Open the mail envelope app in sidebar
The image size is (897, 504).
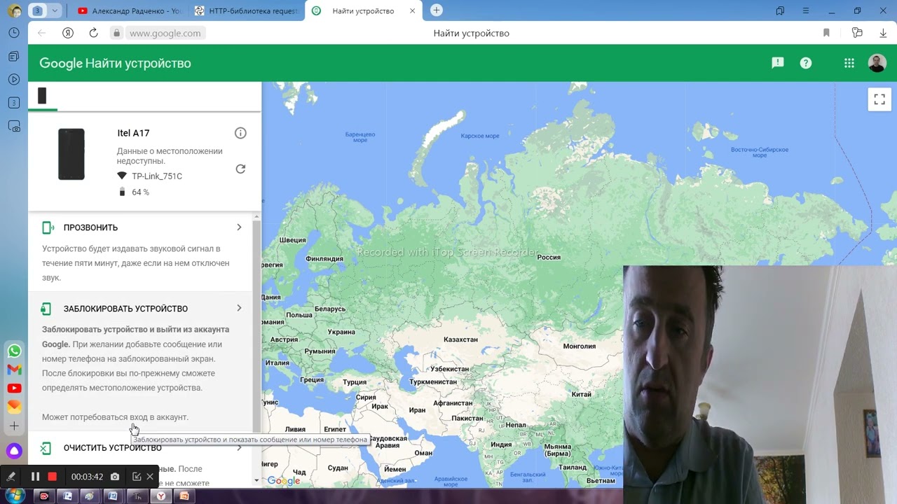click(14, 406)
